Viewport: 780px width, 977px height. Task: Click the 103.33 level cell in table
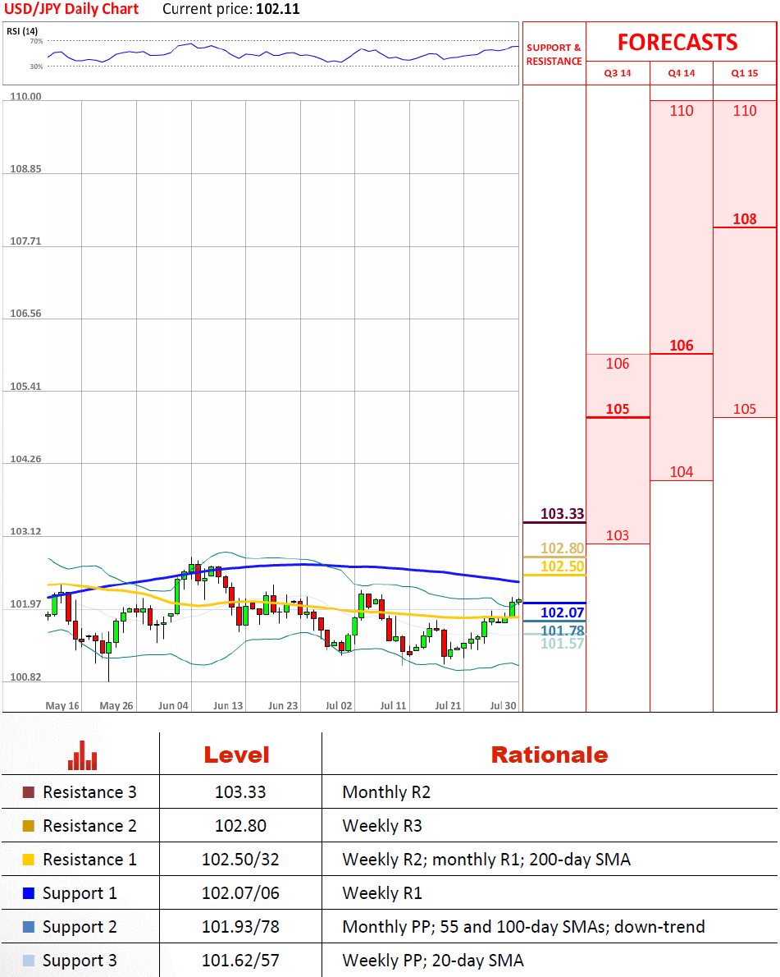240,792
